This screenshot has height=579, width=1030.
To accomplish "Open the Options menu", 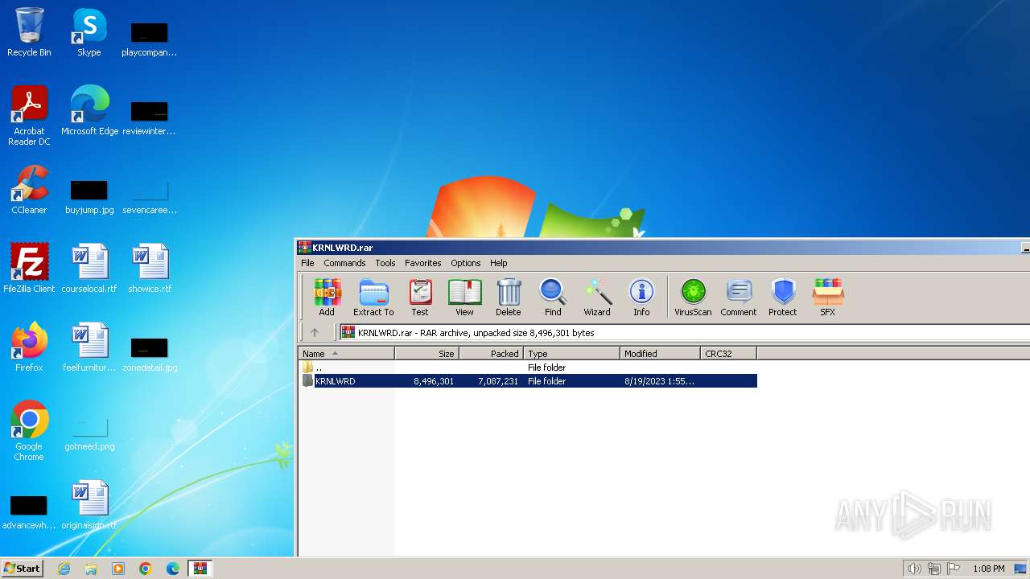I will pos(465,263).
